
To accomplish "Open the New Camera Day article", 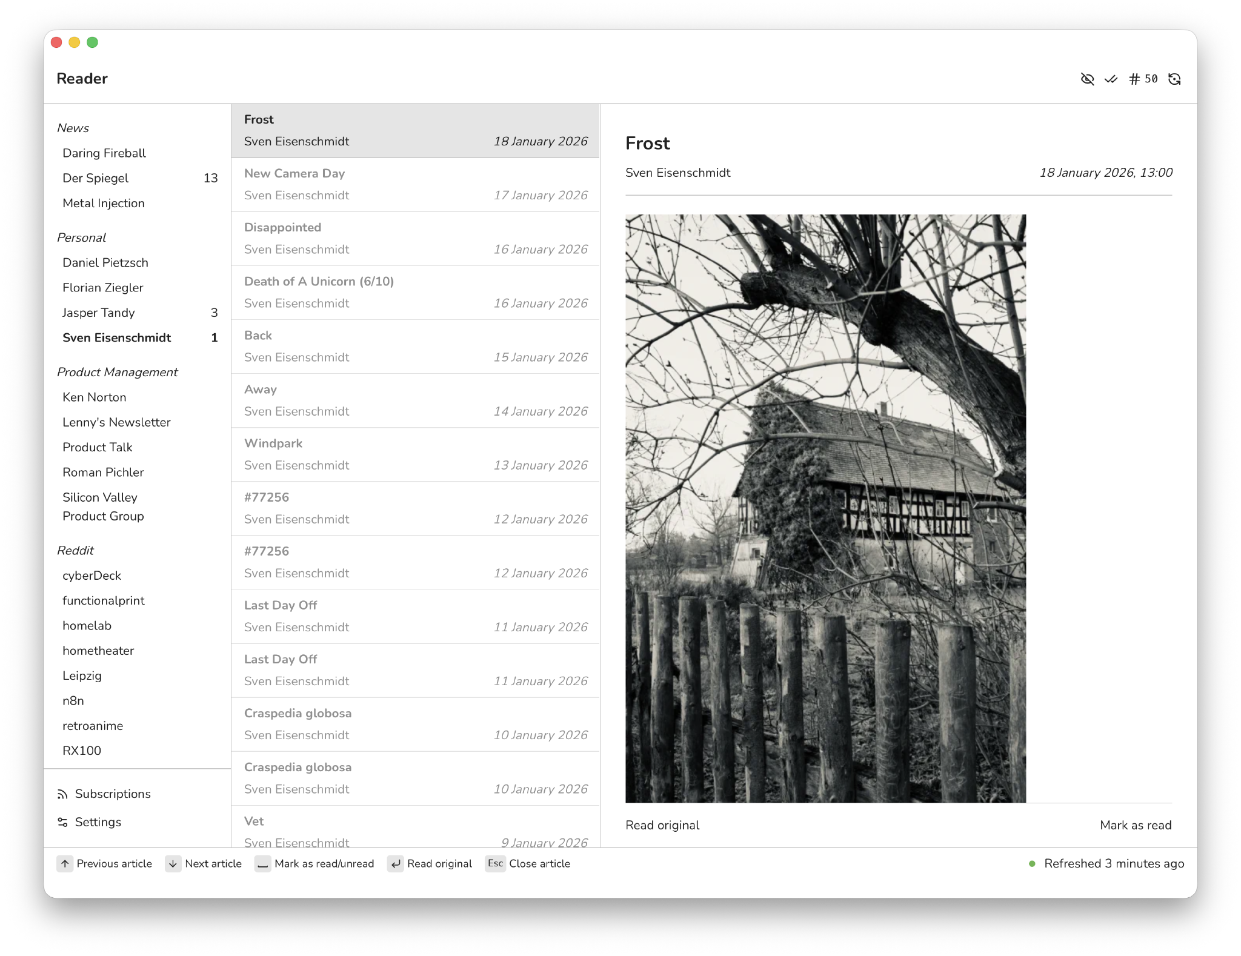I will [x=416, y=184].
